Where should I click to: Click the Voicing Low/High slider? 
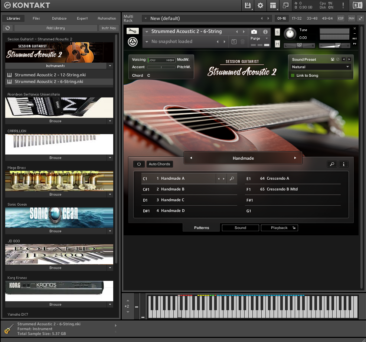[161, 60]
